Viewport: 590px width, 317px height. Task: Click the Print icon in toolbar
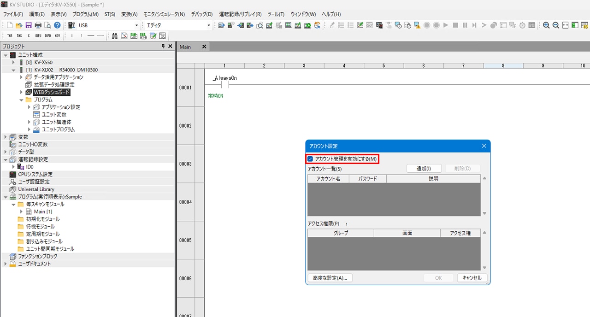pos(38,25)
